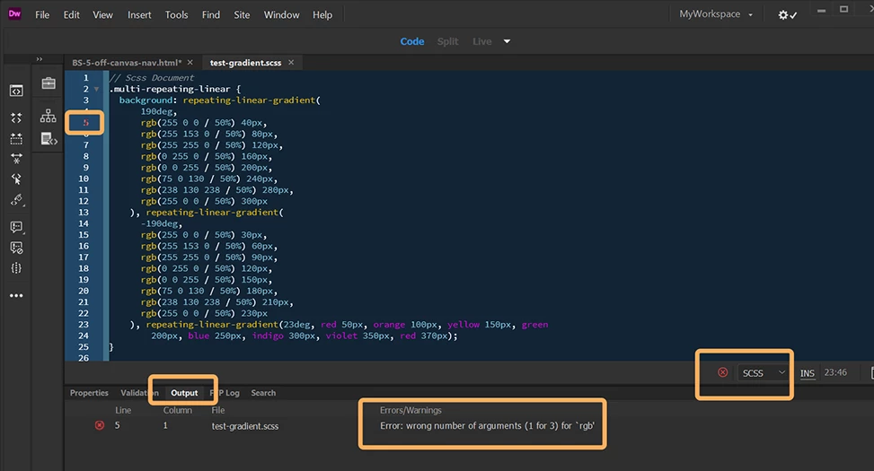Viewport: 874px width, 471px height.
Task: Open the Files panel briefcase icon
Action: 49,83
